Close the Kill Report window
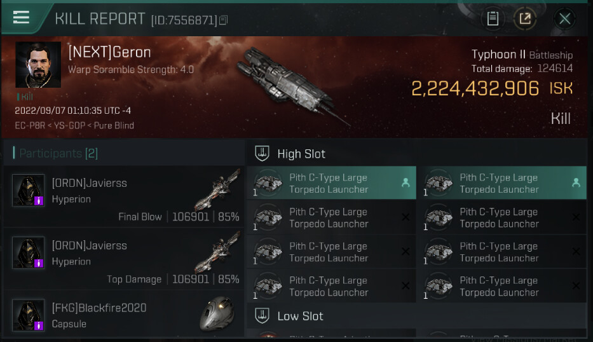The height and width of the screenshot is (342, 593). point(564,18)
